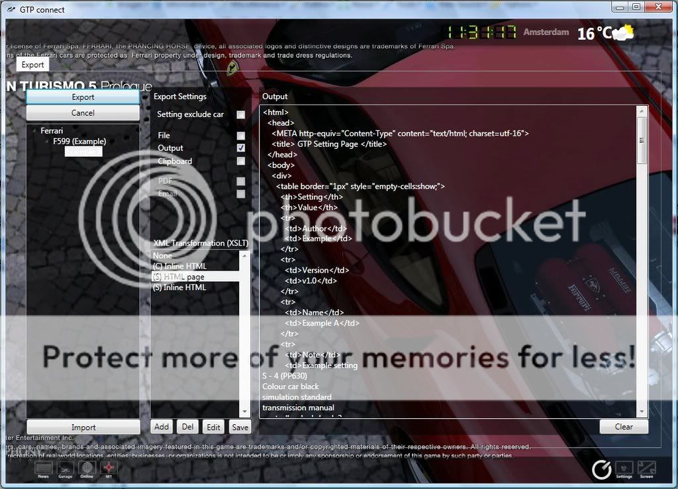Collapse the Ferrari tree node
The width and height of the screenshot is (678, 489).
point(34,131)
